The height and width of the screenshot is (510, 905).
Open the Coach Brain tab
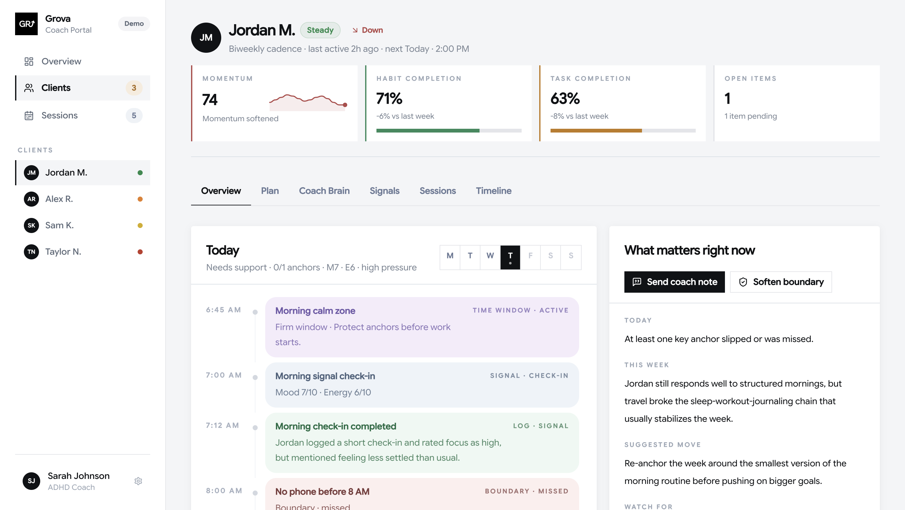(x=324, y=191)
